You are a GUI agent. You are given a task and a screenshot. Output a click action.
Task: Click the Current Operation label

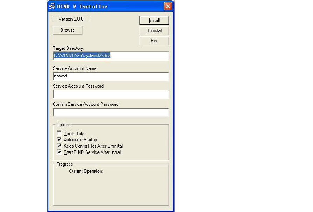(x=86, y=171)
